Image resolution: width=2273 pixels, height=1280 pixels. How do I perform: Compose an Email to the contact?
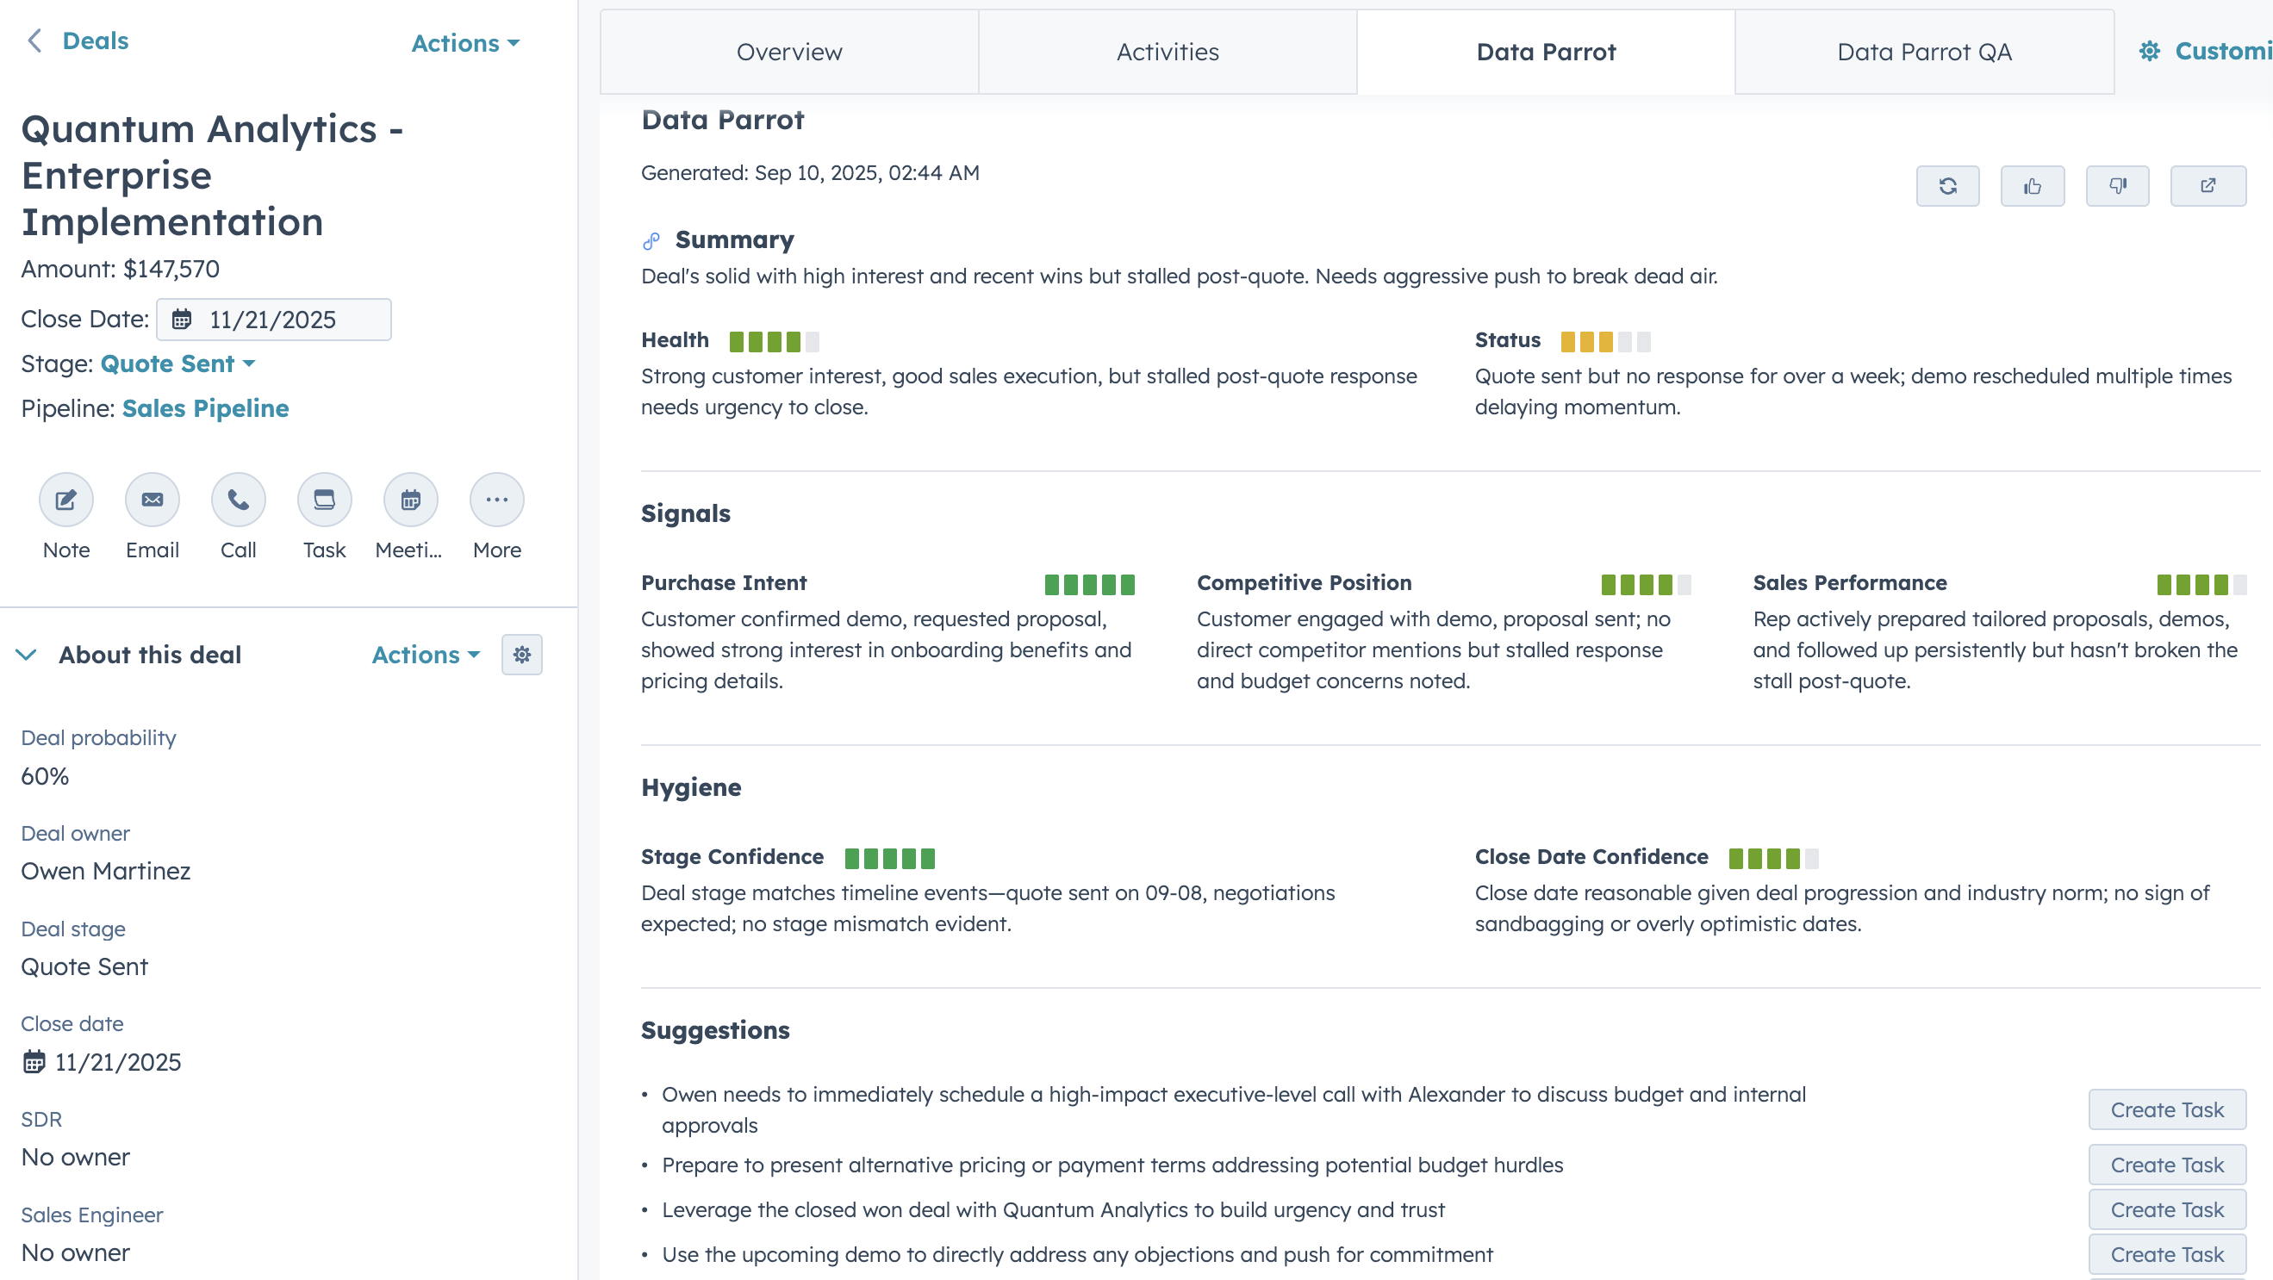pos(152,500)
